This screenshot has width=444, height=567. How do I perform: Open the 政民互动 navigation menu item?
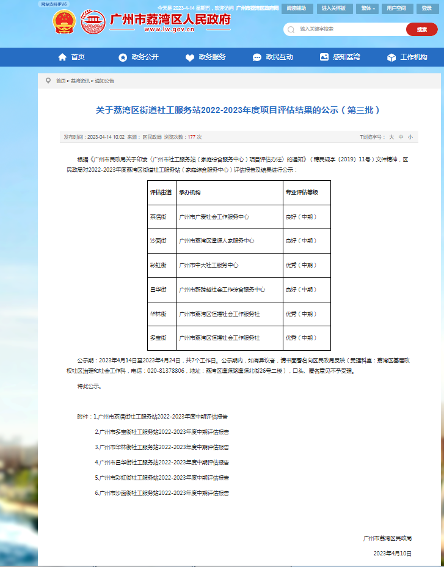(280, 57)
